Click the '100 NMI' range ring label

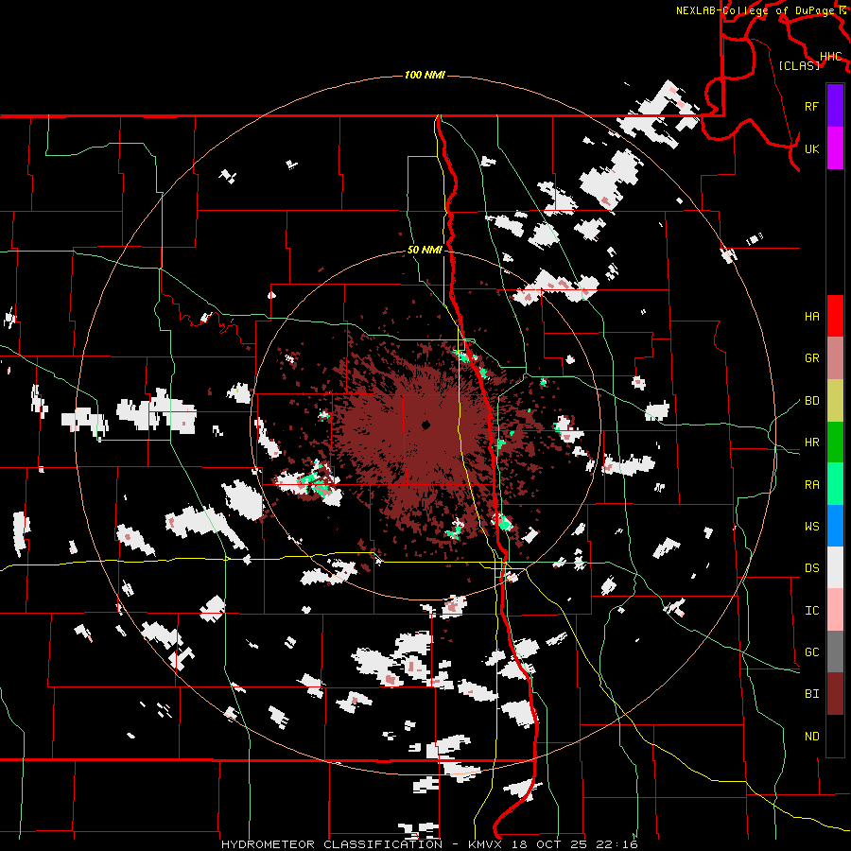(425, 75)
